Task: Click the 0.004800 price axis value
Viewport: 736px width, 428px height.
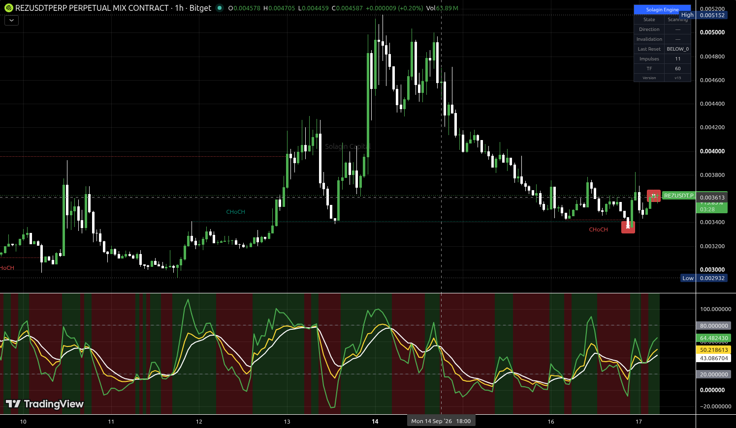Action: point(712,57)
